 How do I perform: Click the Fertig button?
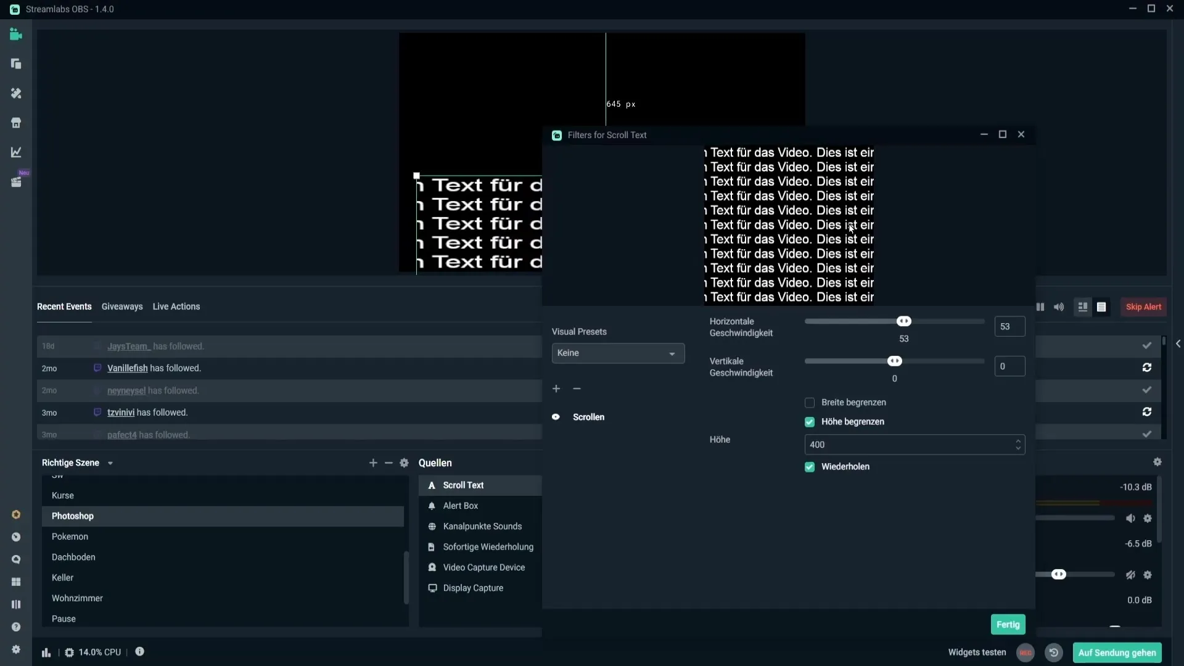click(1008, 625)
